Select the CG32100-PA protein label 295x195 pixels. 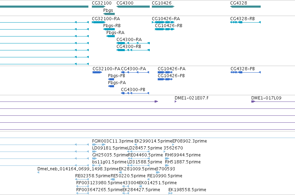tap(106, 69)
